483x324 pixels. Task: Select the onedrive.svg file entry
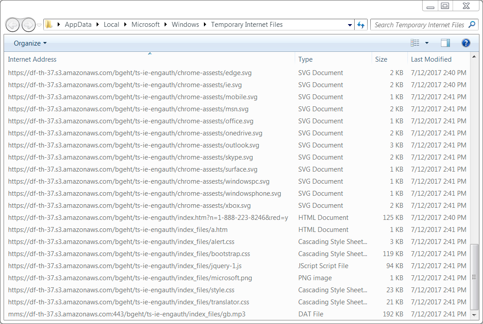[x=237, y=133]
